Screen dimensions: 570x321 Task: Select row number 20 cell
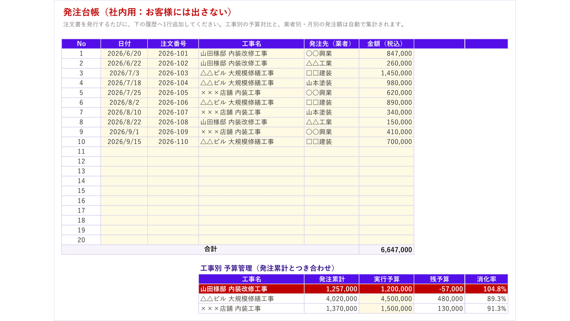point(81,240)
